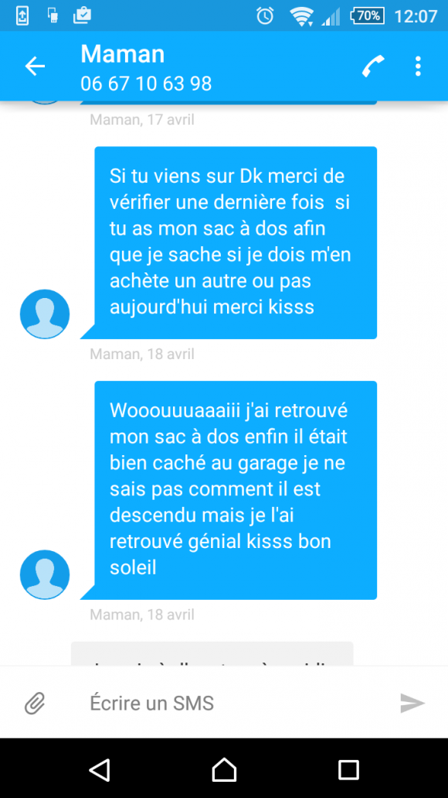This screenshot has width=448, height=798.
Task: Tap the partially visible gray message at bottom
Action: [212, 653]
